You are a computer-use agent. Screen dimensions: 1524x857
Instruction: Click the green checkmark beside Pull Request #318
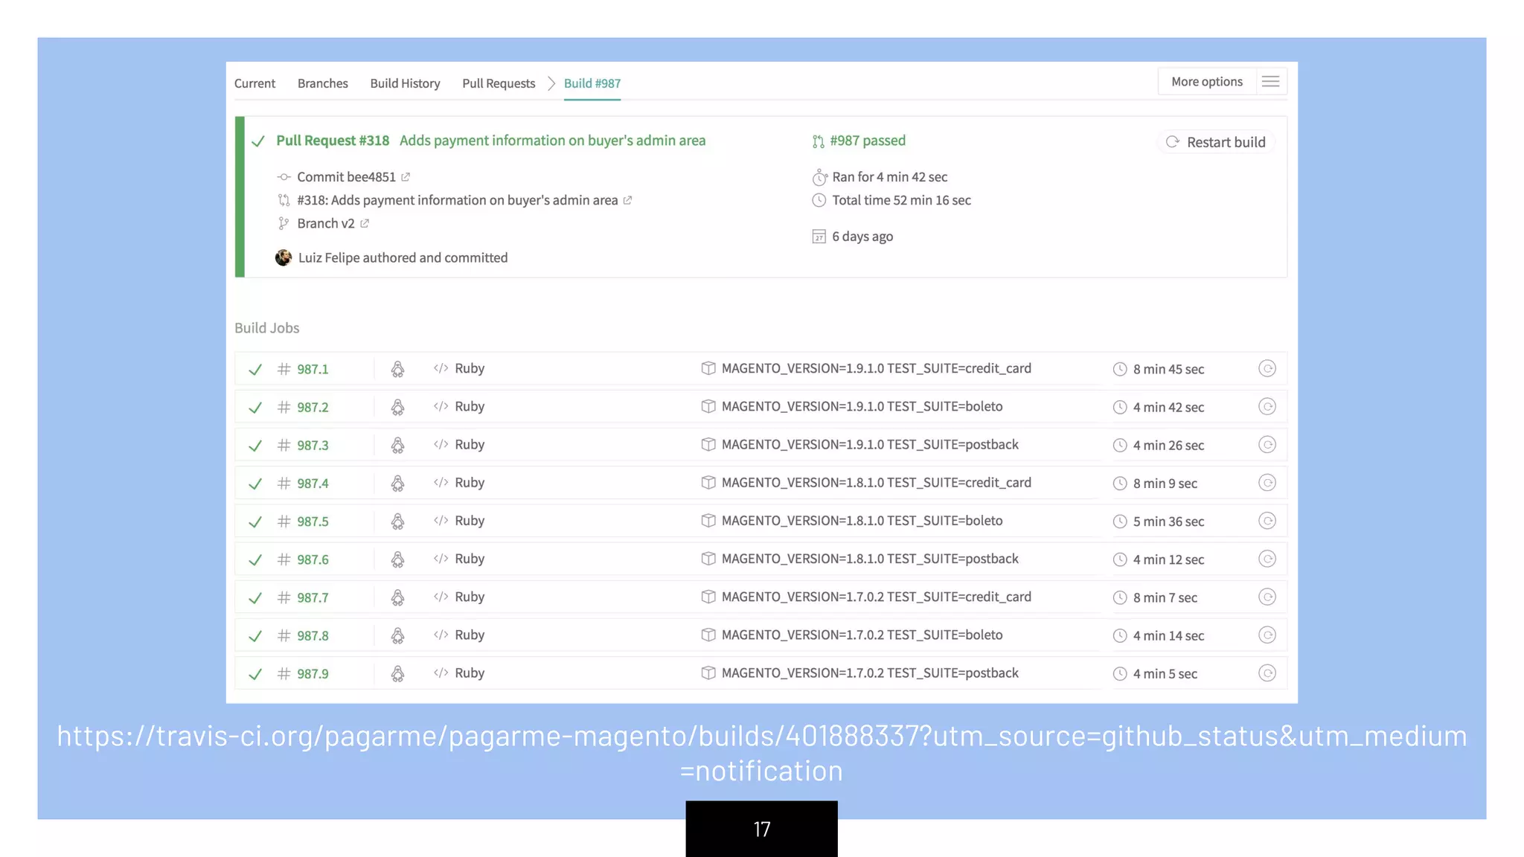coord(258,141)
